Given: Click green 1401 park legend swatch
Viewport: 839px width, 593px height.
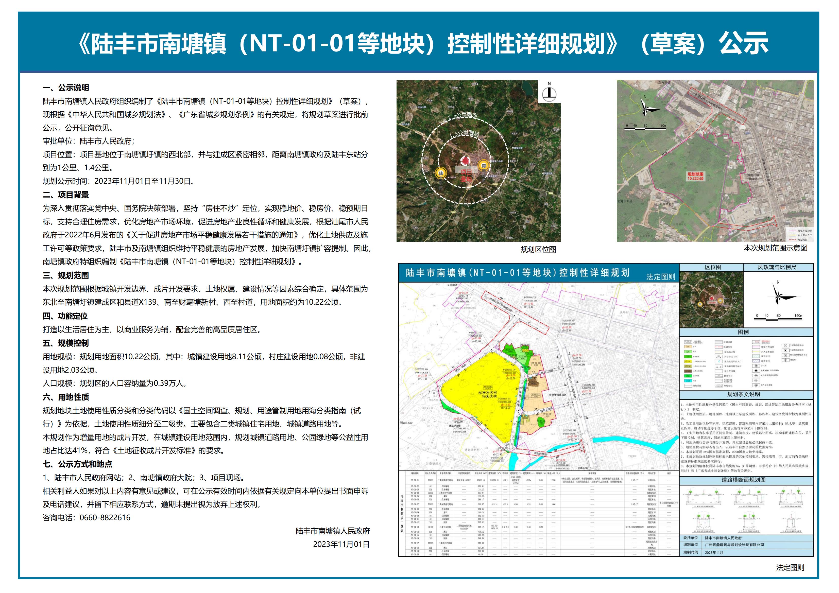Looking at the screenshot, I should pos(688,376).
